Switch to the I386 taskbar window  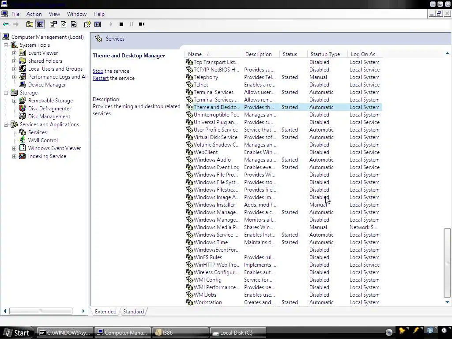pos(180,333)
